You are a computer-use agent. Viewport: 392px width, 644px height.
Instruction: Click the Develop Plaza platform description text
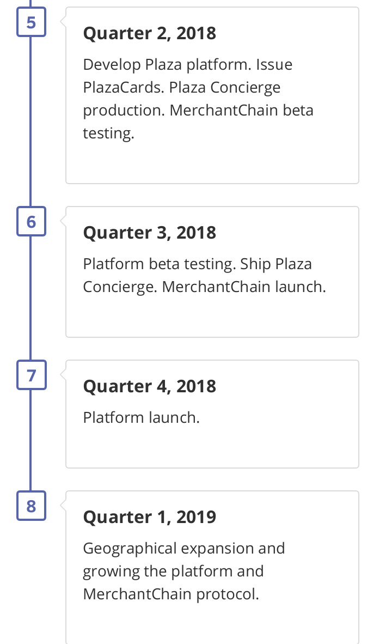[x=198, y=99]
